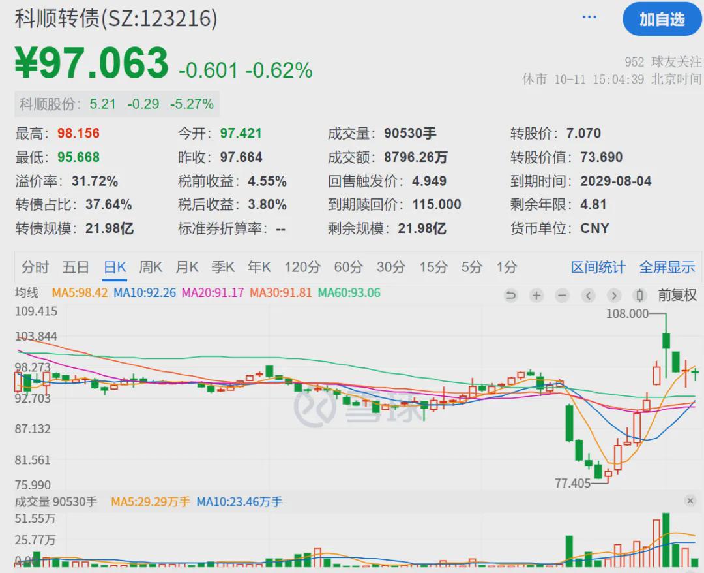The image size is (704, 573).
Task: Click the 回售触发价 value 4.949
Action: pos(429,181)
